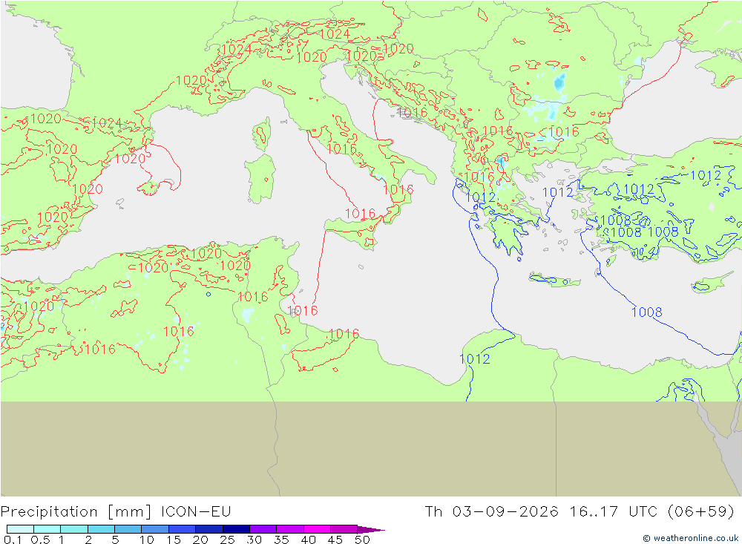Click the legend value 50 label
Screen dimensions: 742x544
click(x=362, y=540)
